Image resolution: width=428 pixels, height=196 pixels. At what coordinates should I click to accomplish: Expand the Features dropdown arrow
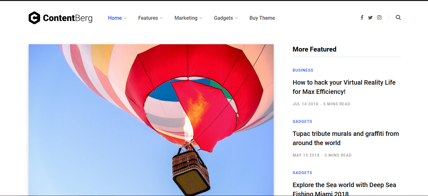[162, 18]
